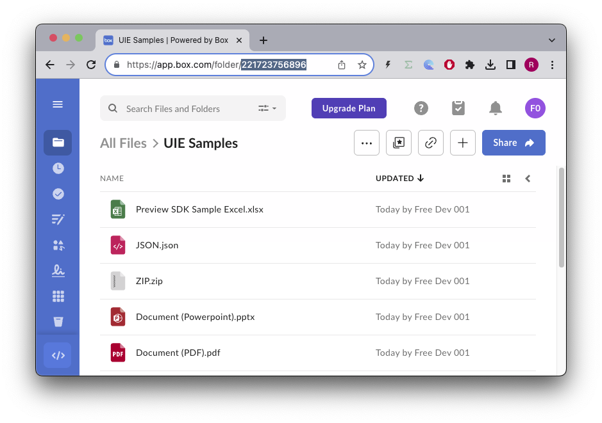The width and height of the screenshot is (602, 423).
Task: Open JSON.json file
Action: coord(157,245)
